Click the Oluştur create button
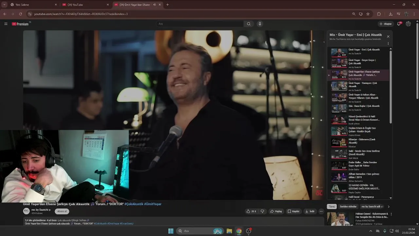419x236 pixels. [386, 24]
